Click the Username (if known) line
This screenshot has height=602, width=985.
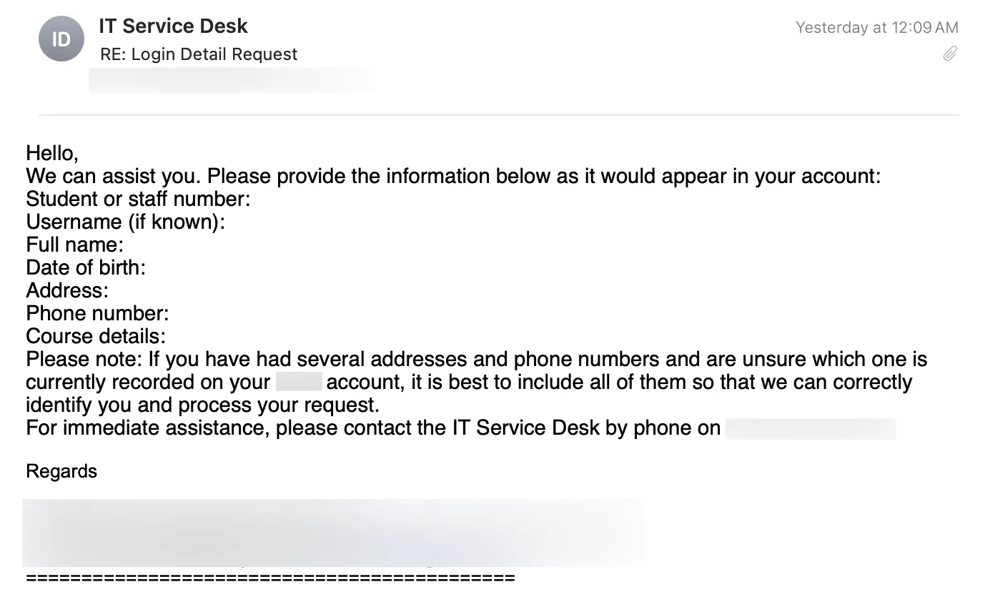pyautogui.click(x=125, y=222)
